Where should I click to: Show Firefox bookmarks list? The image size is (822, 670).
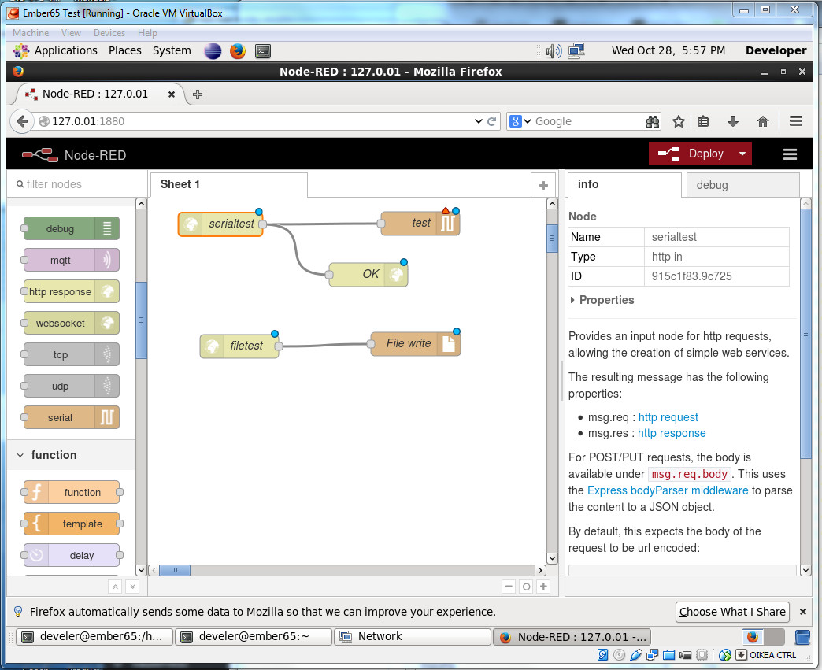[703, 121]
